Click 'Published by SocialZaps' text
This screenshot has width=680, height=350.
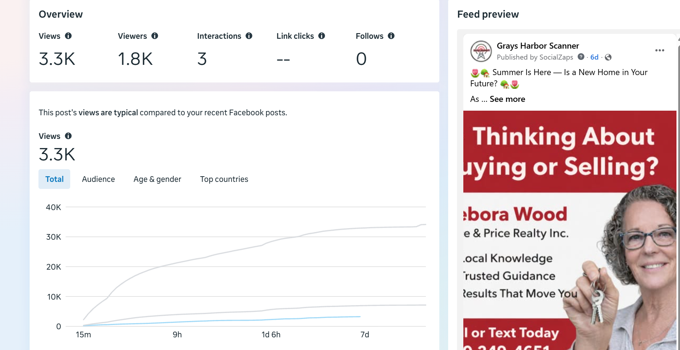coord(535,57)
